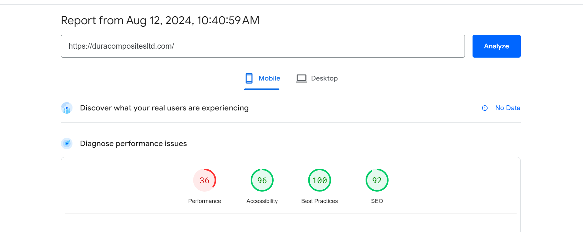Viewport: 583px width, 232px height.
Task: Focus the URL input field with duracompositesltd.com
Action: [263, 46]
